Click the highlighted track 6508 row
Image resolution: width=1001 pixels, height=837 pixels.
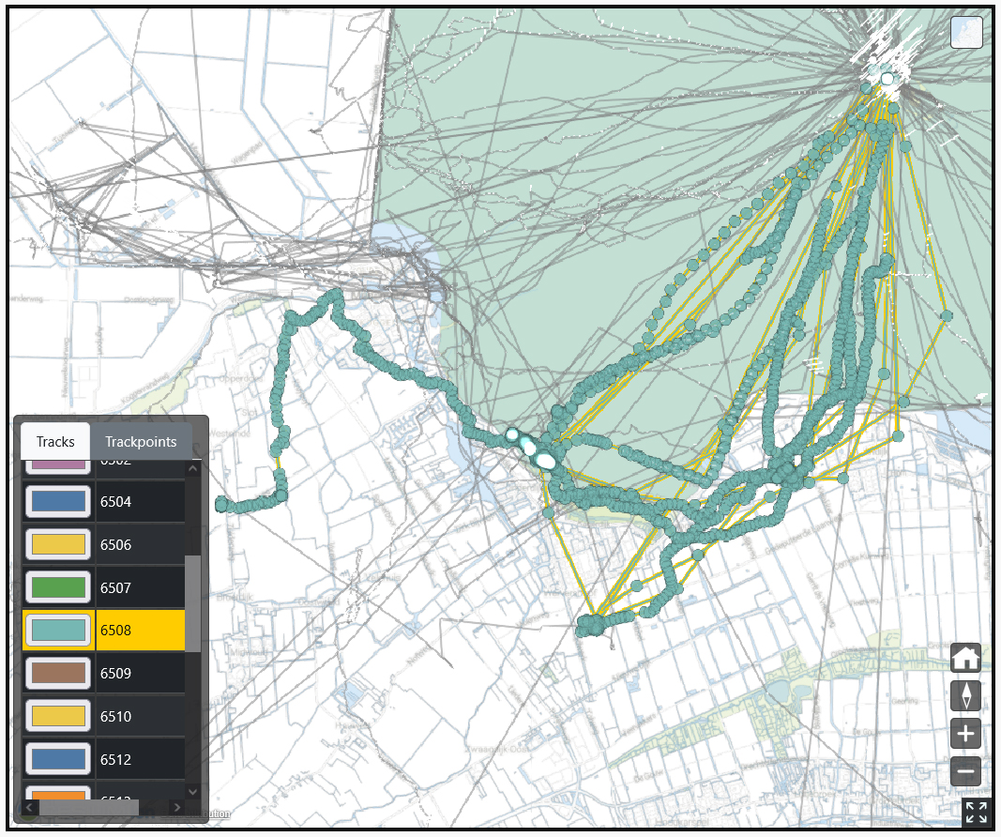141,631
